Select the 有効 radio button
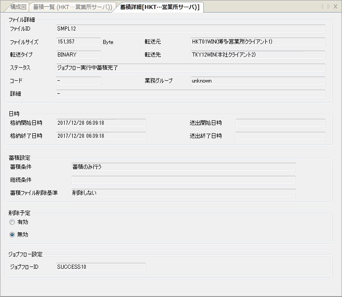Screen dimensions: 342x297 click(x=12, y=222)
